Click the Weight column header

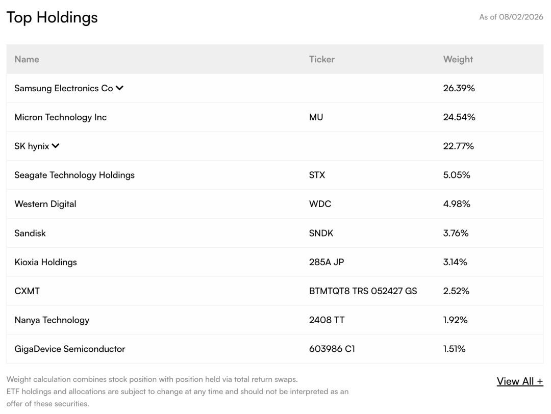[x=458, y=59]
